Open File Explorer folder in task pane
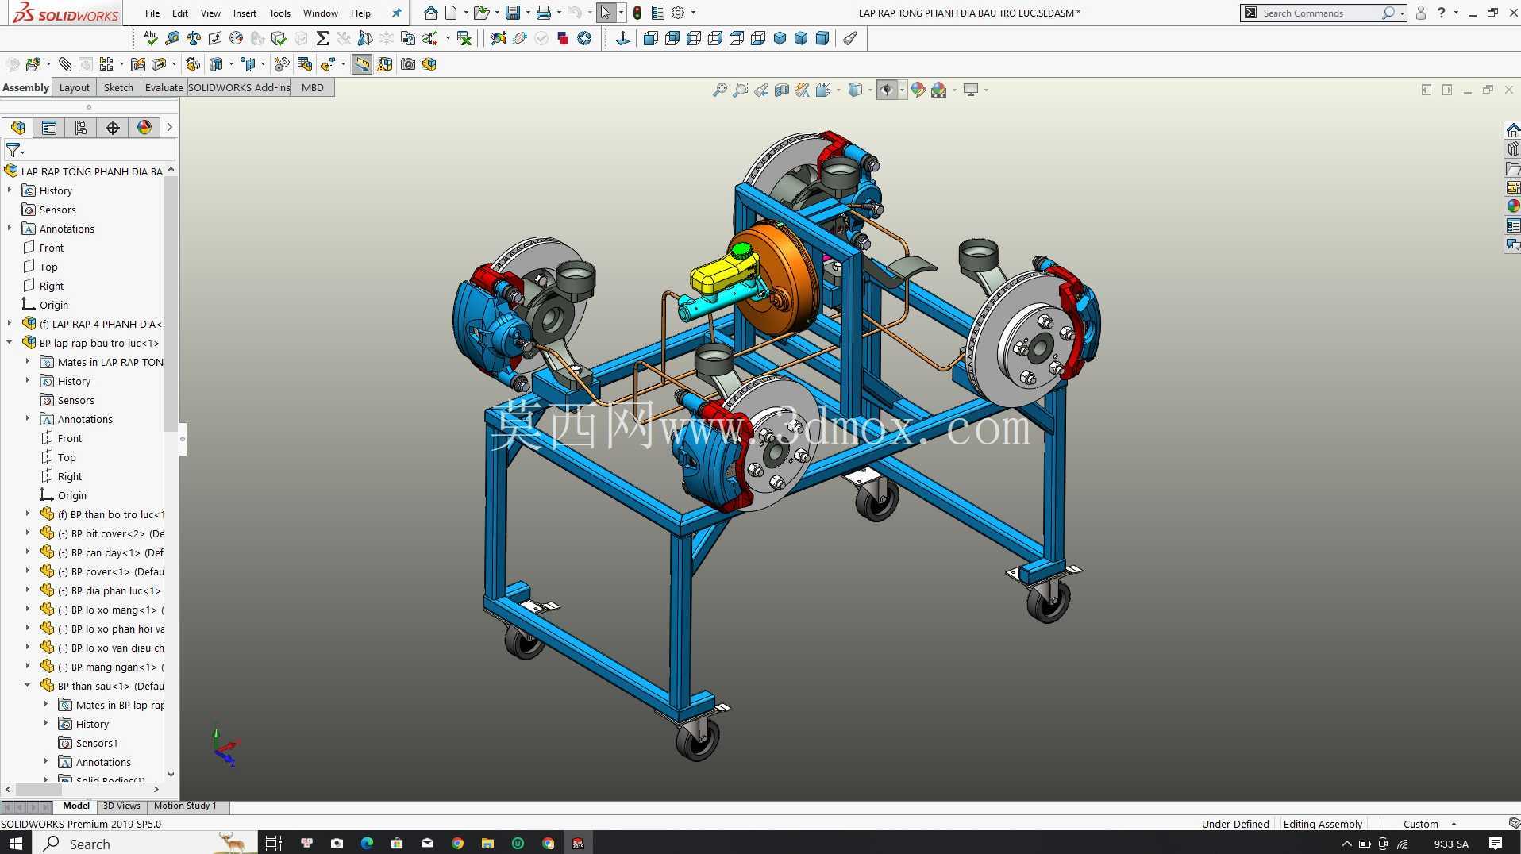 pos(1513,168)
